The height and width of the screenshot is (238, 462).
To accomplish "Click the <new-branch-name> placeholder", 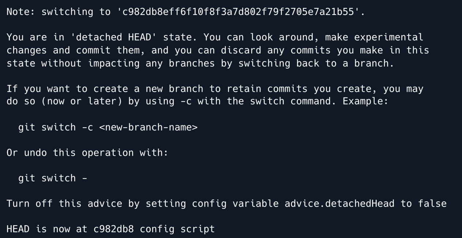I will [148, 128].
